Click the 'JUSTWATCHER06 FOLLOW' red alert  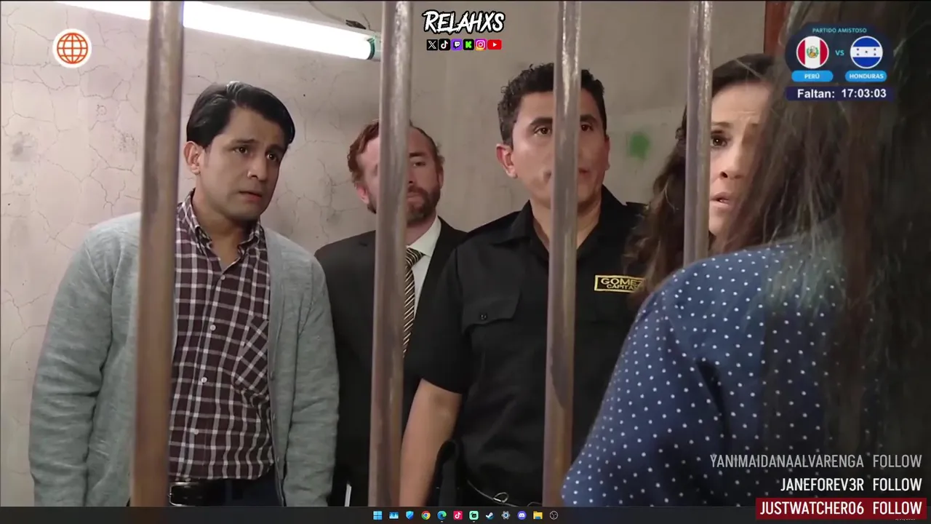pyautogui.click(x=842, y=508)
